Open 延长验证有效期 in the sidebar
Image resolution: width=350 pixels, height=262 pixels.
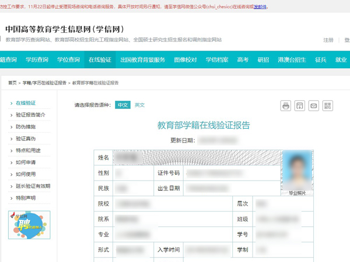33,186
